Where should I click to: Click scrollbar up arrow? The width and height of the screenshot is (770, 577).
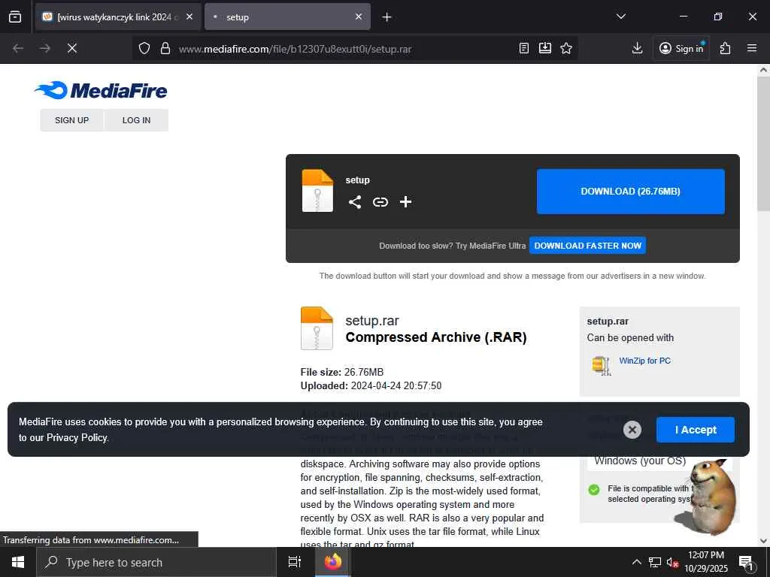coord(763,70)
